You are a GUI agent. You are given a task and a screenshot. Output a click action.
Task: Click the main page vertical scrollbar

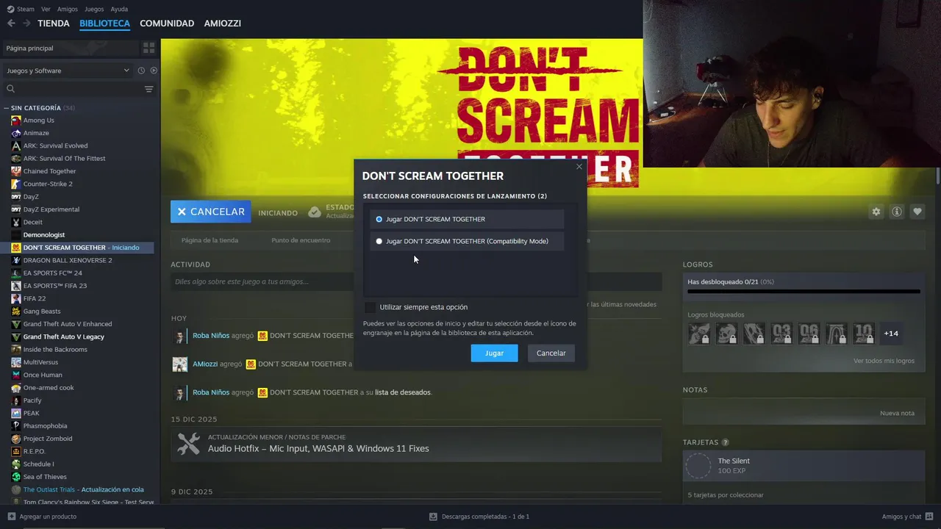(938, 176)
